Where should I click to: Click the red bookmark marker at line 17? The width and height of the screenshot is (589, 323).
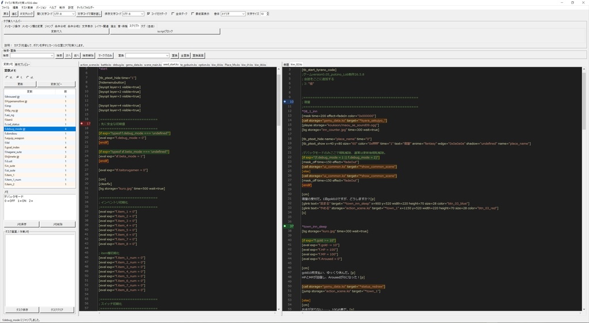coord(82,124)
